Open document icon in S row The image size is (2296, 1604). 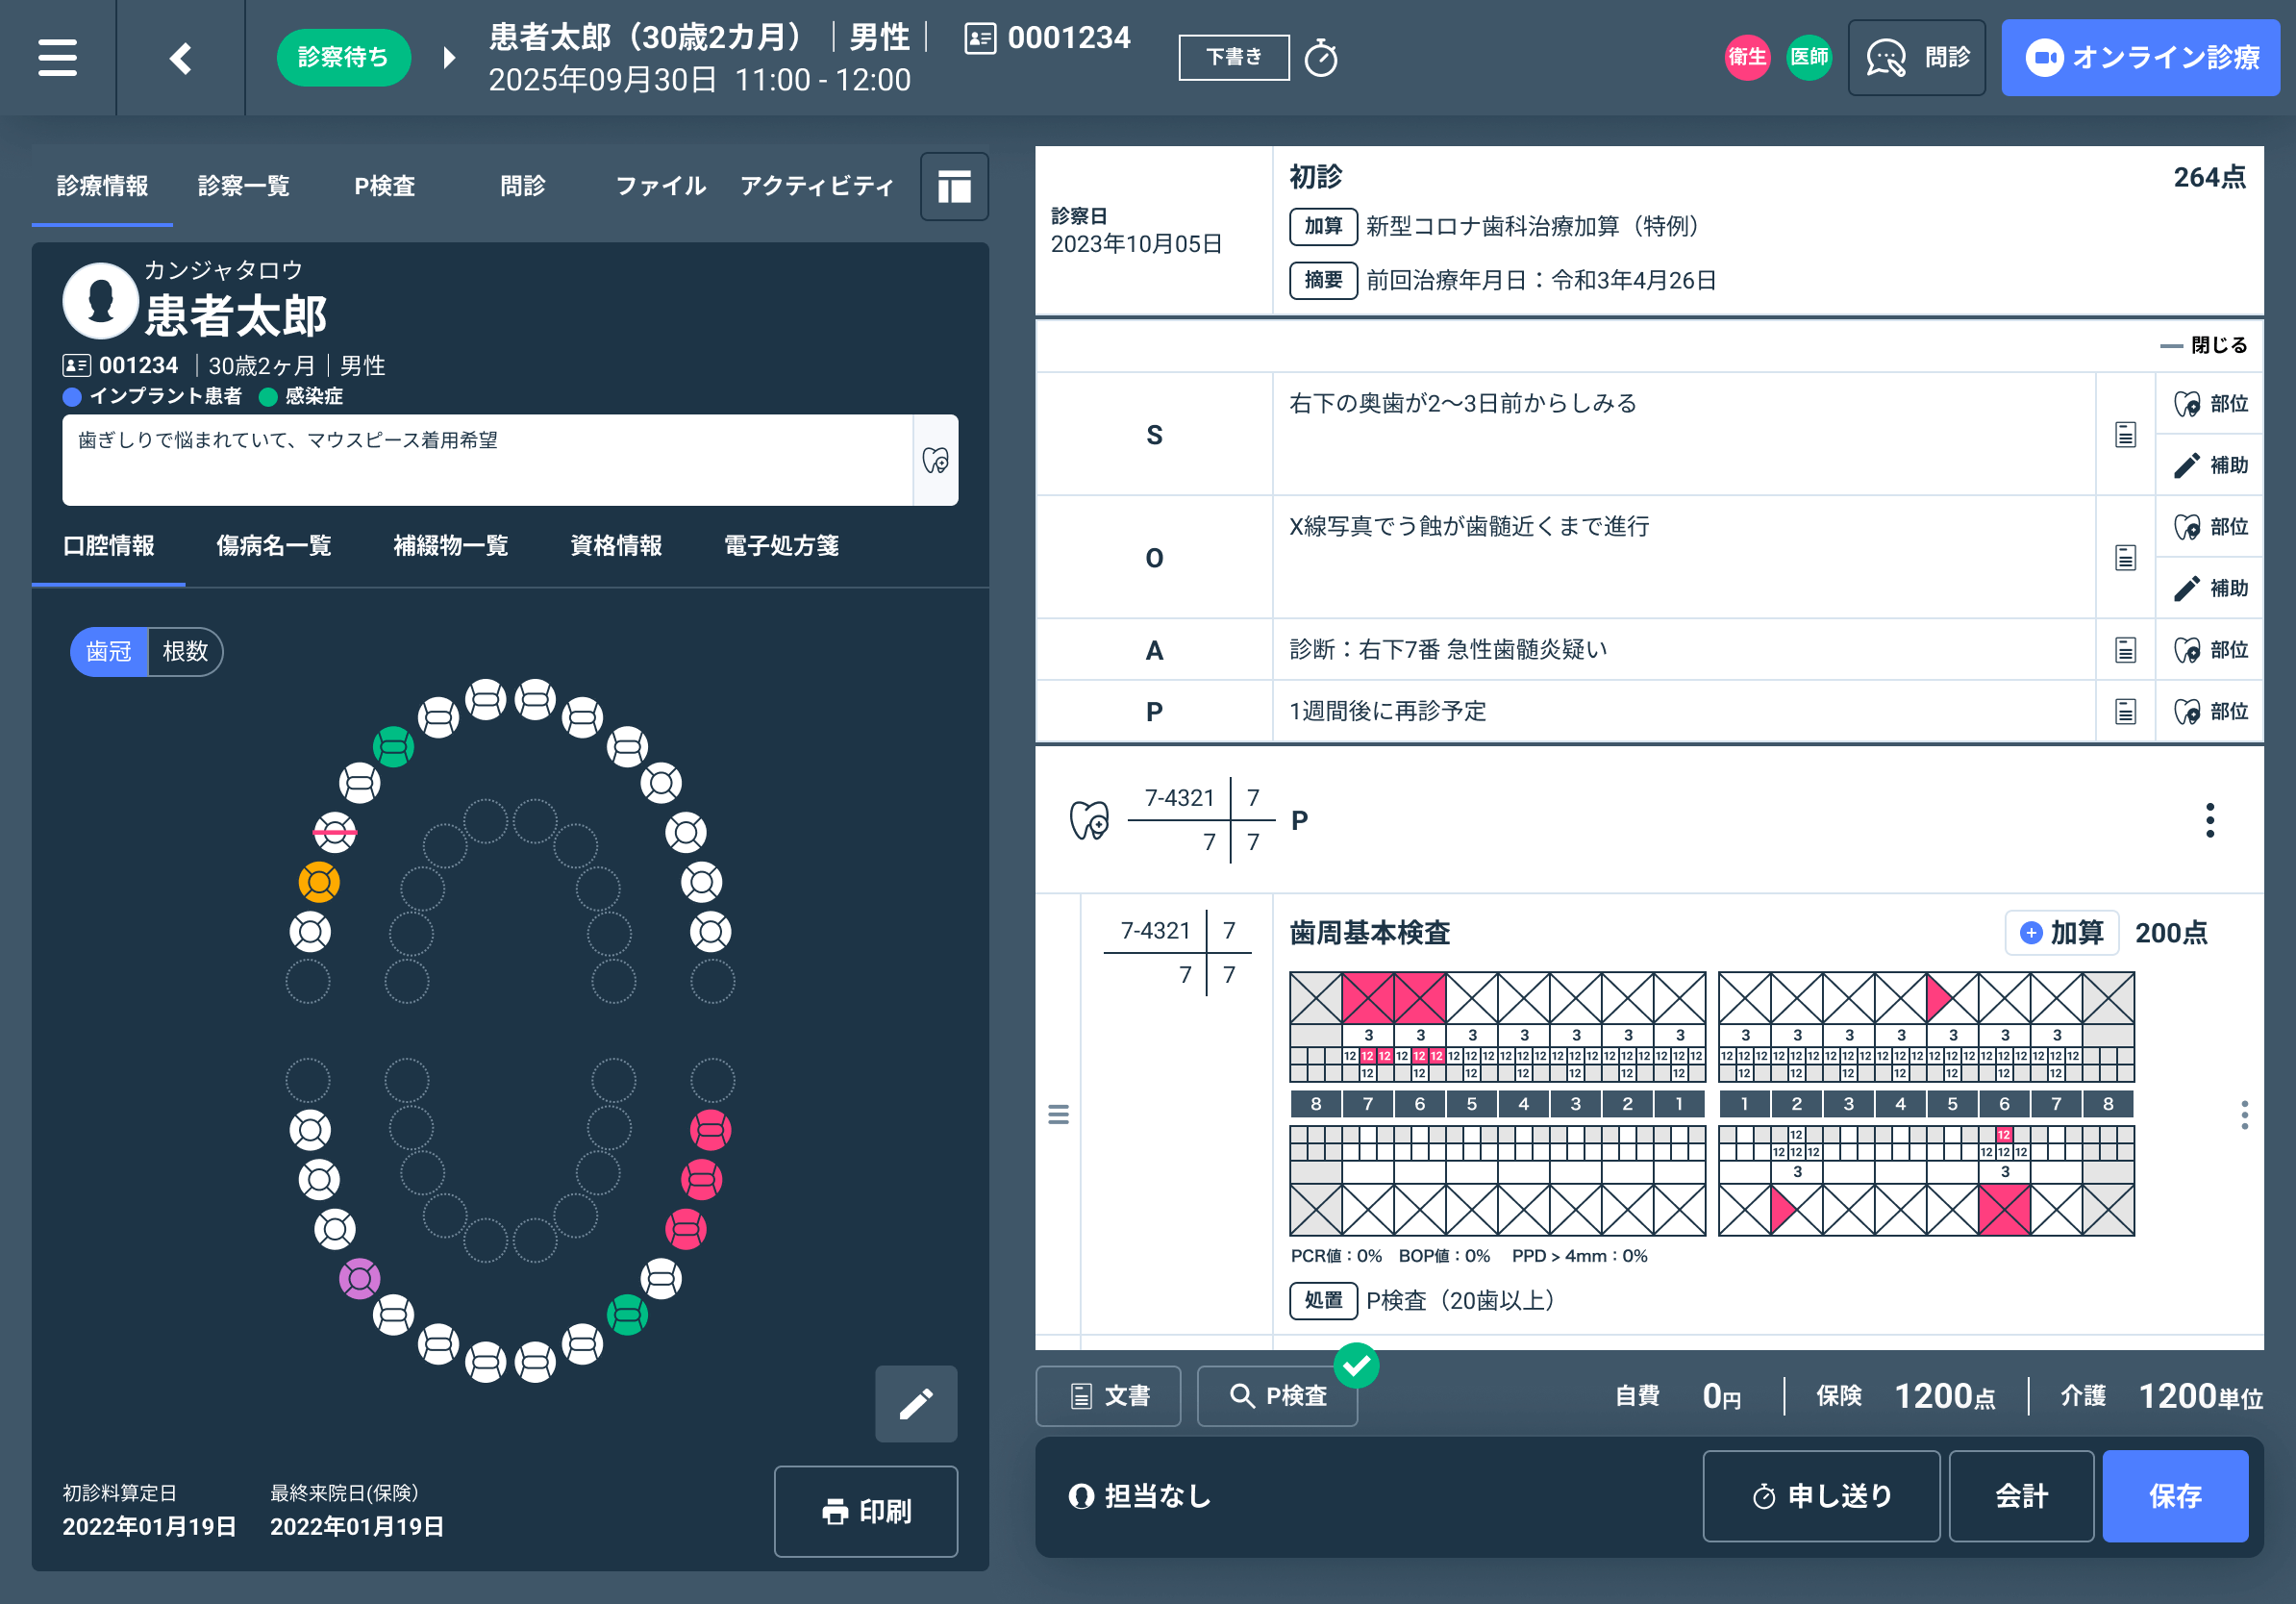(x=2125, y=434)
